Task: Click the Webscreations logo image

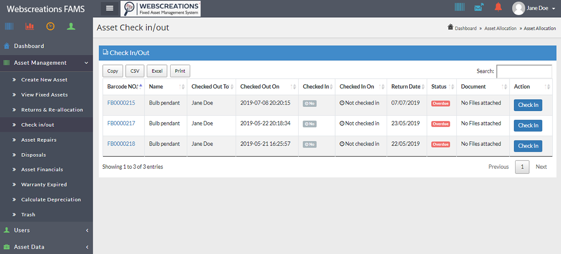Action: coord(160,8)
